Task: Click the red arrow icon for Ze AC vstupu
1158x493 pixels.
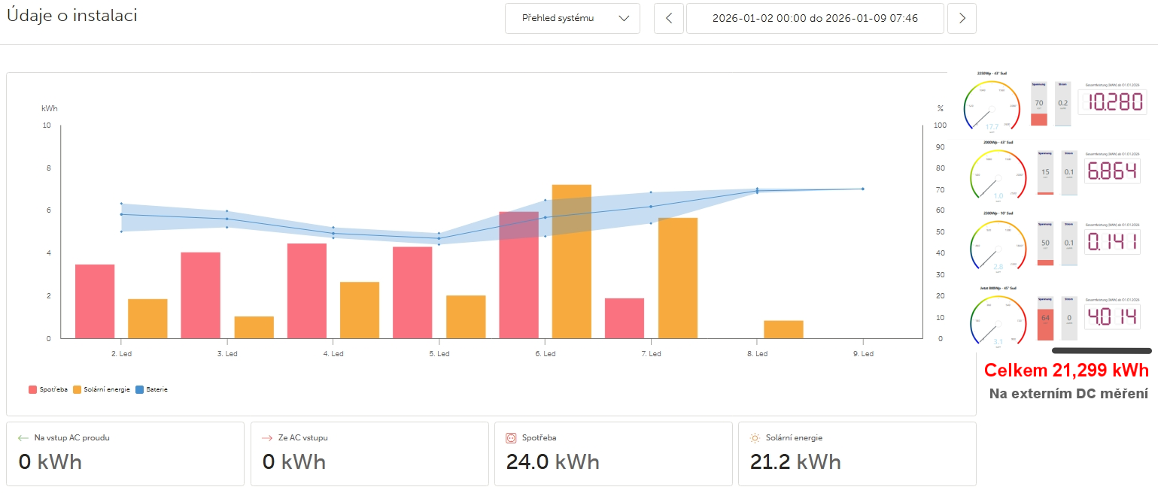Action: 266,437
